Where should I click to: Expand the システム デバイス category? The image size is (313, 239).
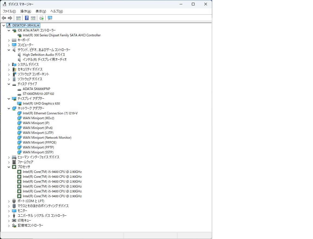pos(9,64)
